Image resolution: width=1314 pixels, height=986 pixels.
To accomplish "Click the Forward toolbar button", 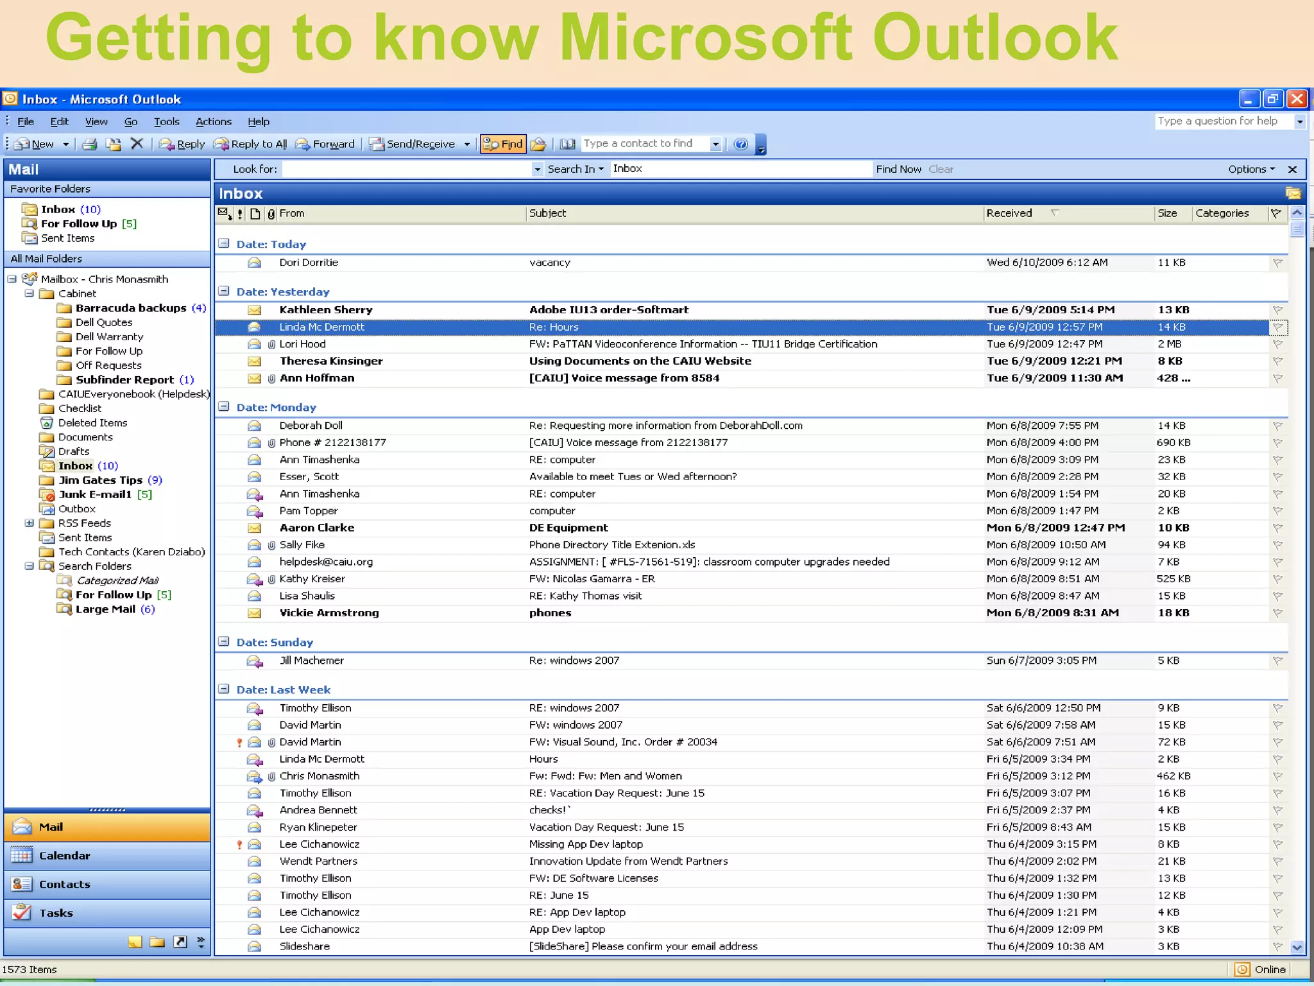I will tap(325, 144).
